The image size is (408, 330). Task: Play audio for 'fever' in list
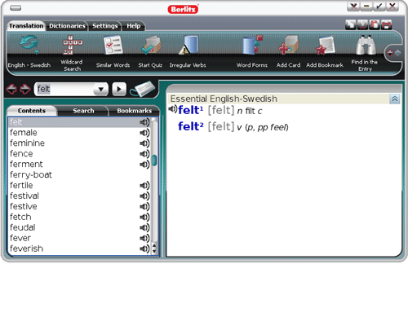(x=144, y=239)
